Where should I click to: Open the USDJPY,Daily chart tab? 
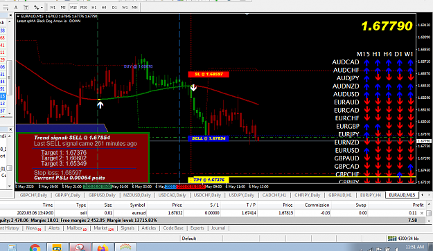pyautogui.click(x=241, y=195)
